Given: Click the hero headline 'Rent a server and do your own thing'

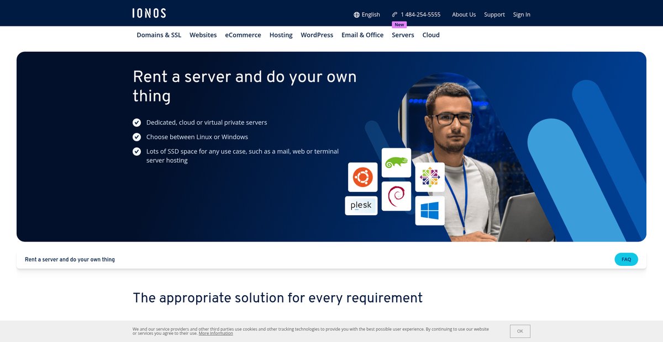Looking at the screenshot, I should [245, 86].
